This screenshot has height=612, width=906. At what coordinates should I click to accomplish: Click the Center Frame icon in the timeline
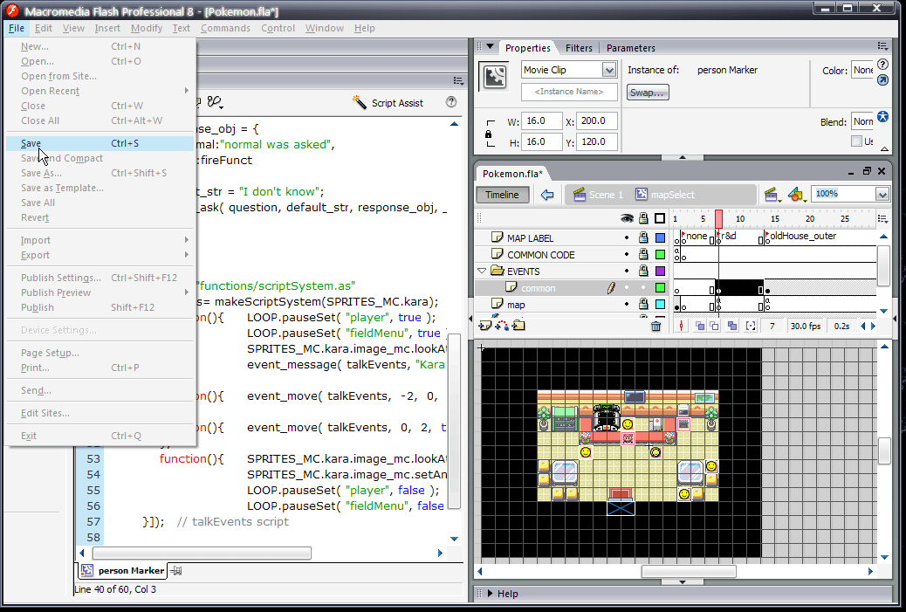683,326
